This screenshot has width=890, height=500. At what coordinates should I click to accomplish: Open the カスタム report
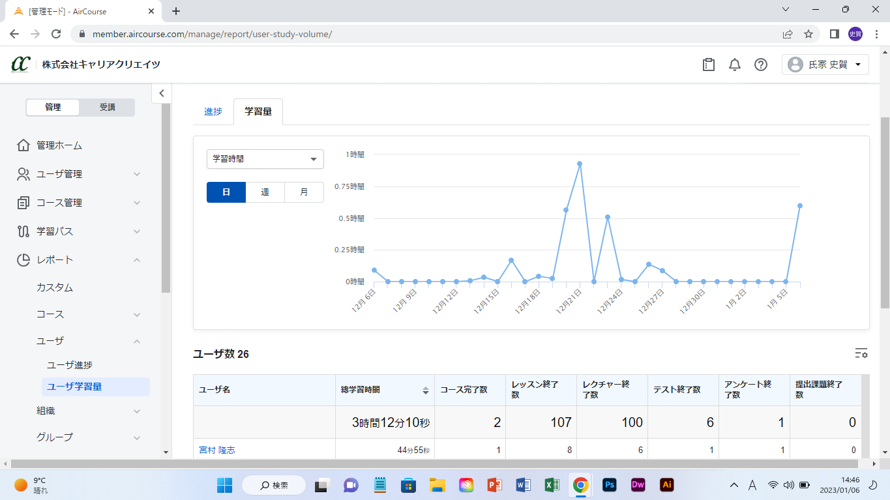tap(55, 287)
